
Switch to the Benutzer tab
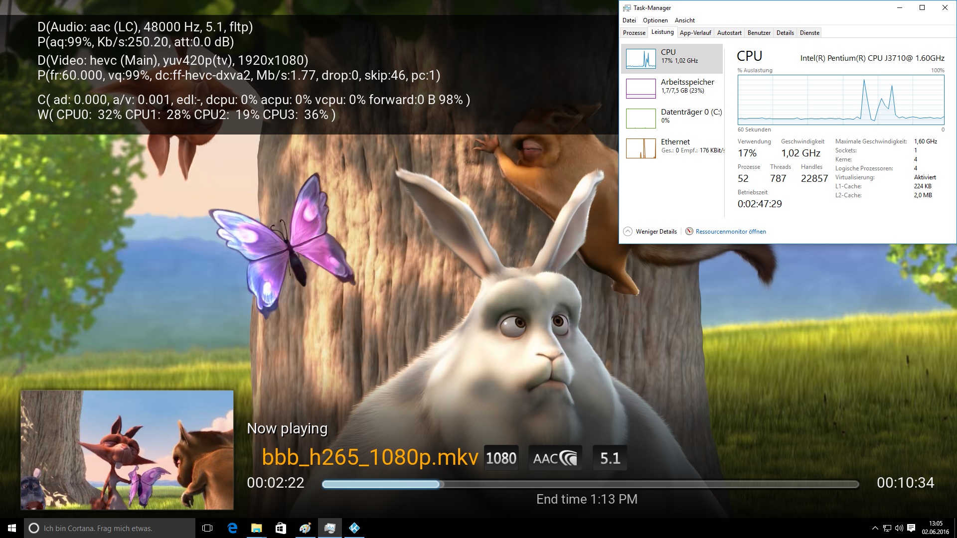759,33
